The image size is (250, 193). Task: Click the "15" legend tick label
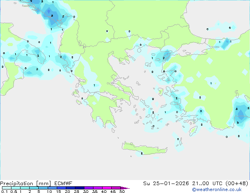[x=58, y=191]
